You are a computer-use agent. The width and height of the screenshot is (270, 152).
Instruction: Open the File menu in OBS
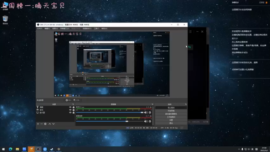pos(39,29)
